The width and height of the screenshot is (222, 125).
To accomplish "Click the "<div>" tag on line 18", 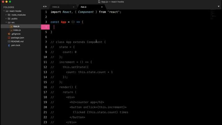I will (x=70, y=97).
